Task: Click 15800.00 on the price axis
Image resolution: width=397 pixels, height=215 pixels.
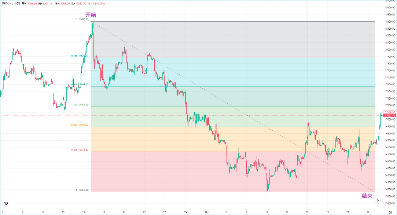Action: click(390, 203)
